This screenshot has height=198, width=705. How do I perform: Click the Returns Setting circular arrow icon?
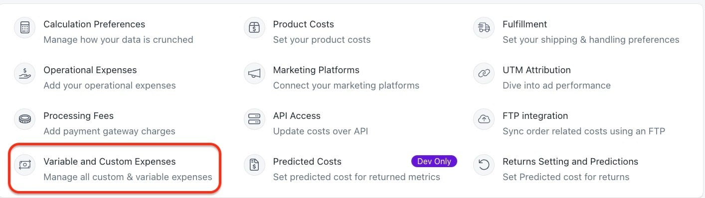coord(484,165)
